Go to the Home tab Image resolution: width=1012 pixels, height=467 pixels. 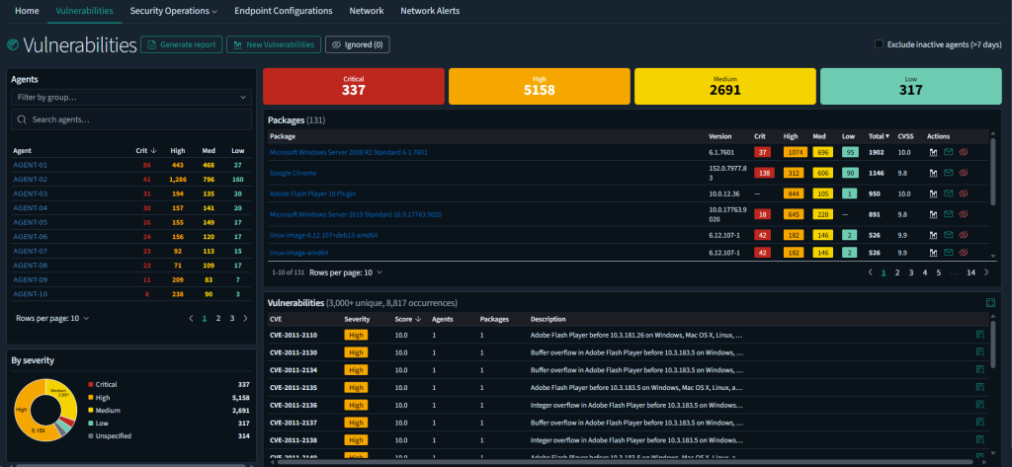(x=27, y=11)
